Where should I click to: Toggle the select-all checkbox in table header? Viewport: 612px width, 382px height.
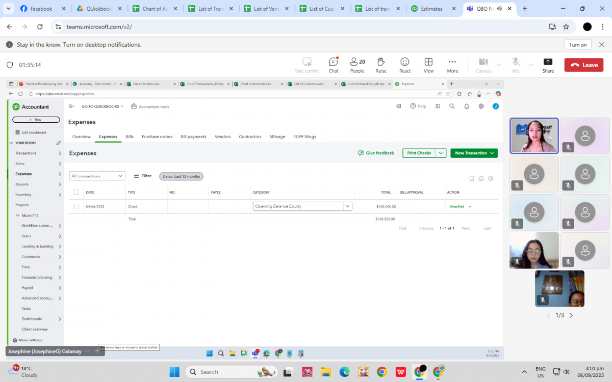click(76, 192)
